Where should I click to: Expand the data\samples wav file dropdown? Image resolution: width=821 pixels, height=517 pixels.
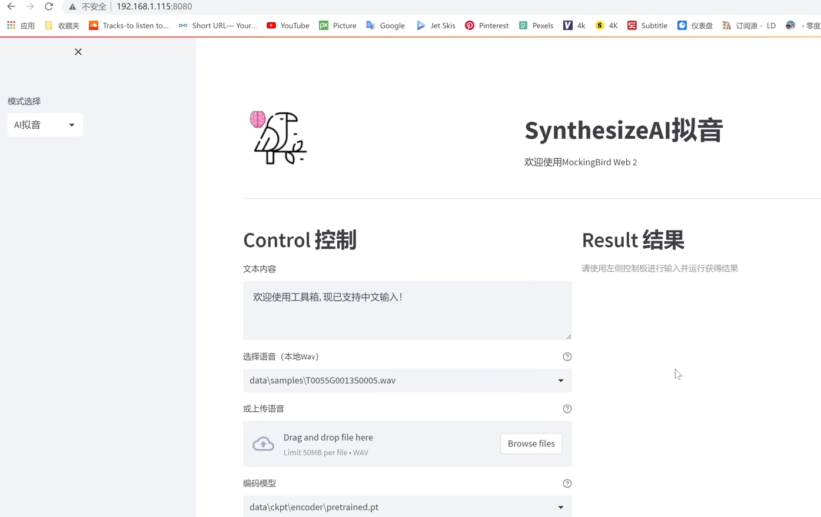click(407, 381)
